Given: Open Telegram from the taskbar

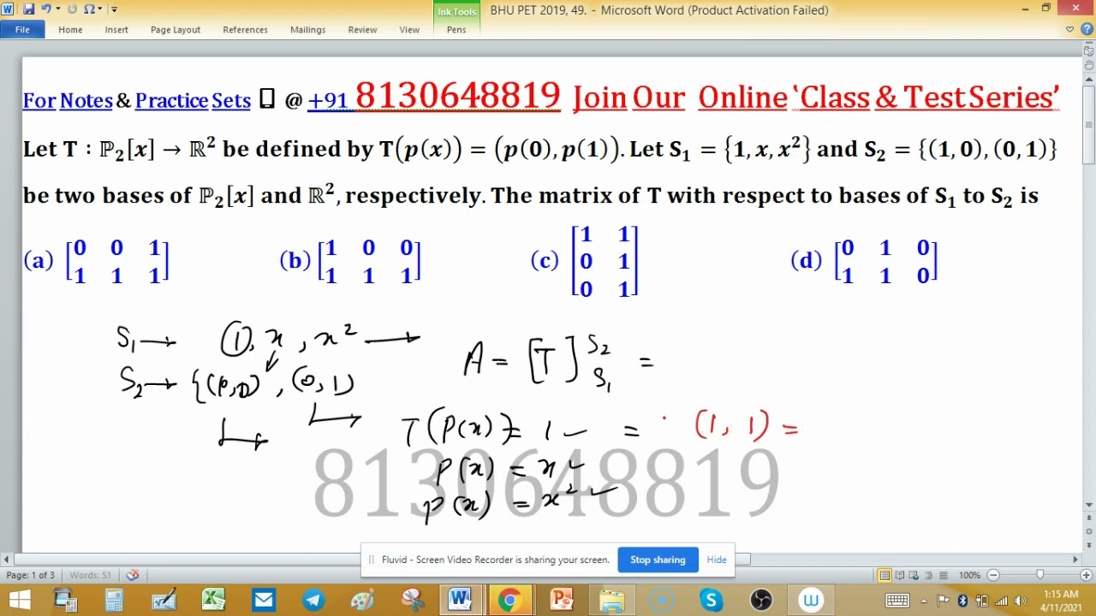Looking at the screenshot, I should [313, 600].
